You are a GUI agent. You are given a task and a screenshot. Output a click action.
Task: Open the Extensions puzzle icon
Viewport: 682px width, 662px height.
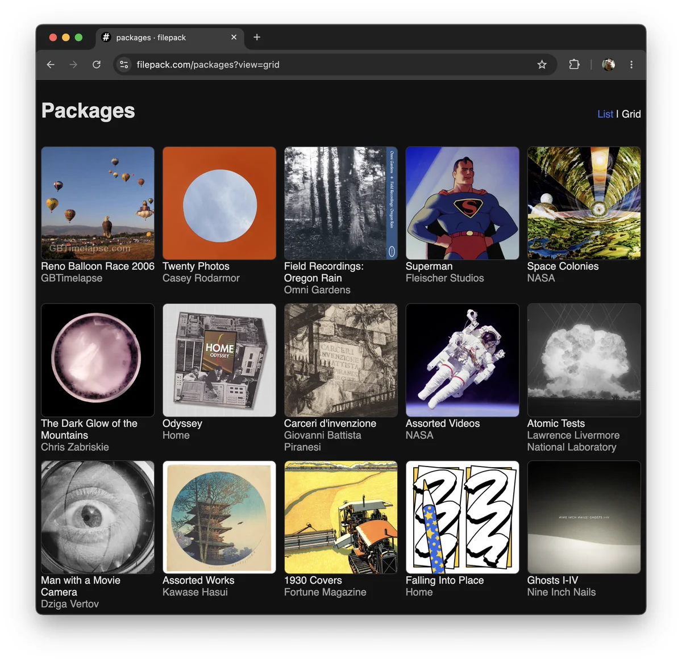pos(574,65)
